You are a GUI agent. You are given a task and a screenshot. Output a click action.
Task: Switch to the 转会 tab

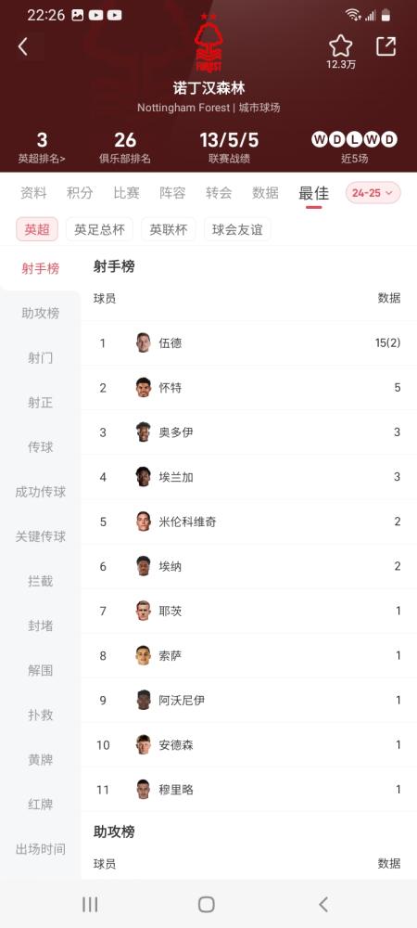tap(219, 193)
